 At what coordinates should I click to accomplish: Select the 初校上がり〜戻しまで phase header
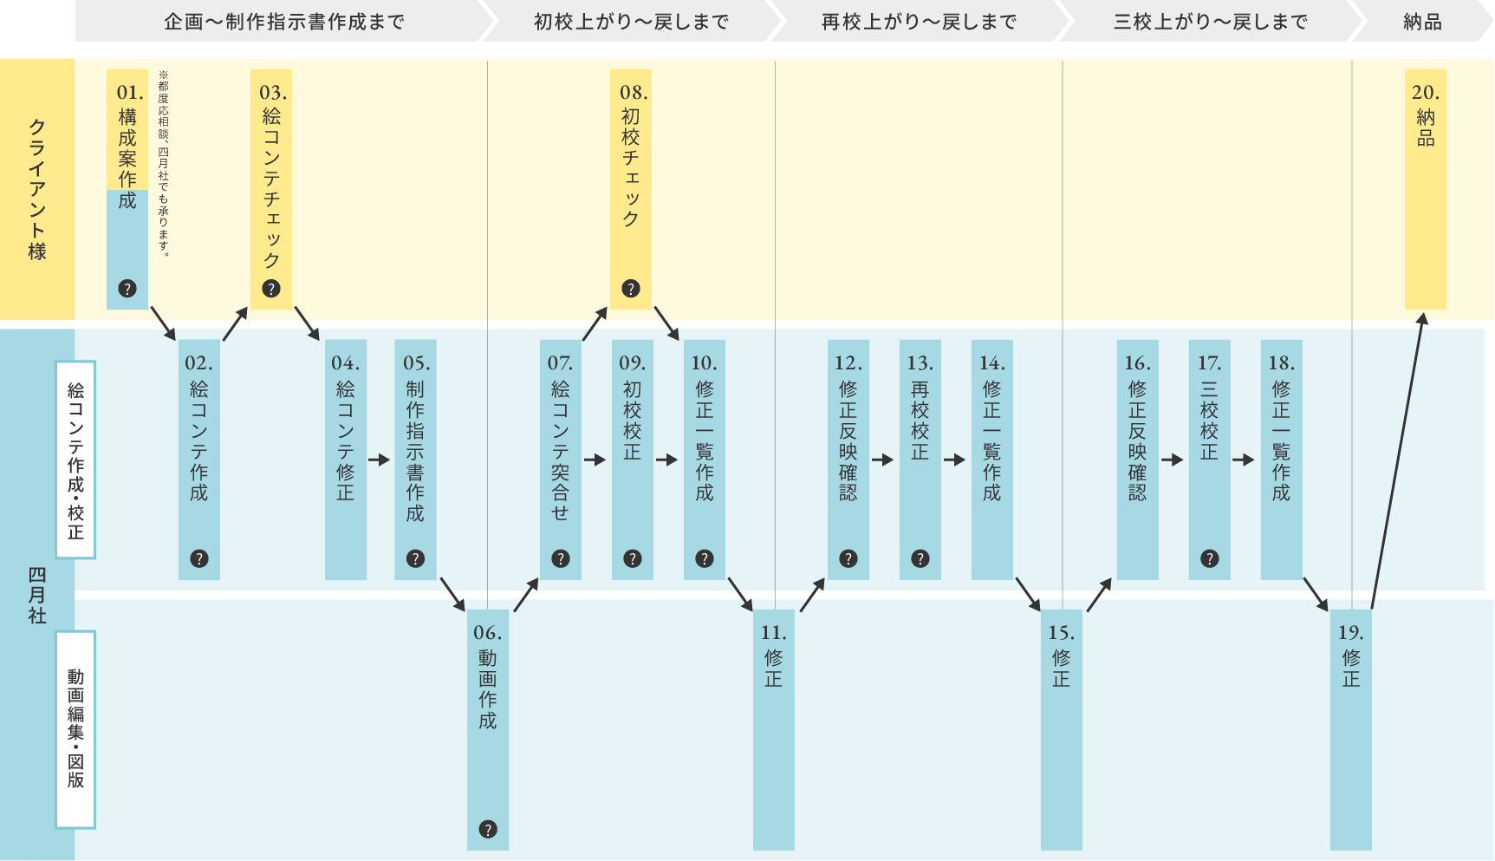(x=631, y=22)
